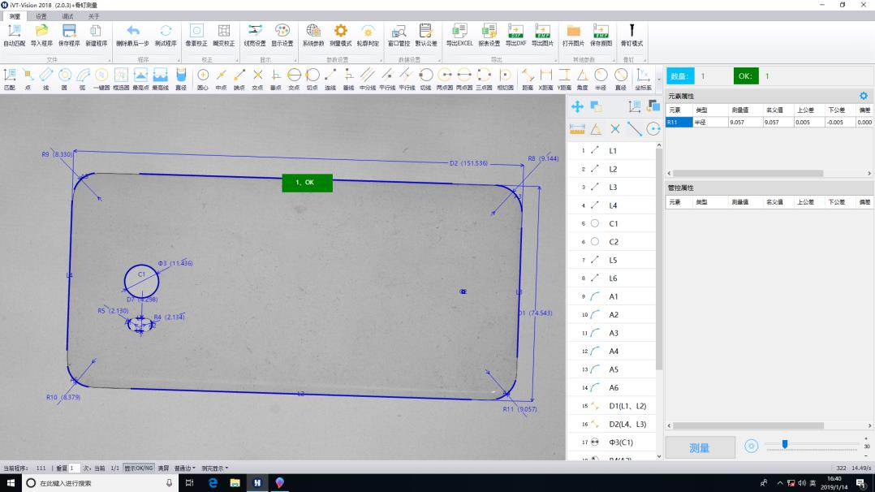This screenshot has height=492, width=875.
Task: Open the 导入程序 import program tool
Action: click(x=41, y=34)
